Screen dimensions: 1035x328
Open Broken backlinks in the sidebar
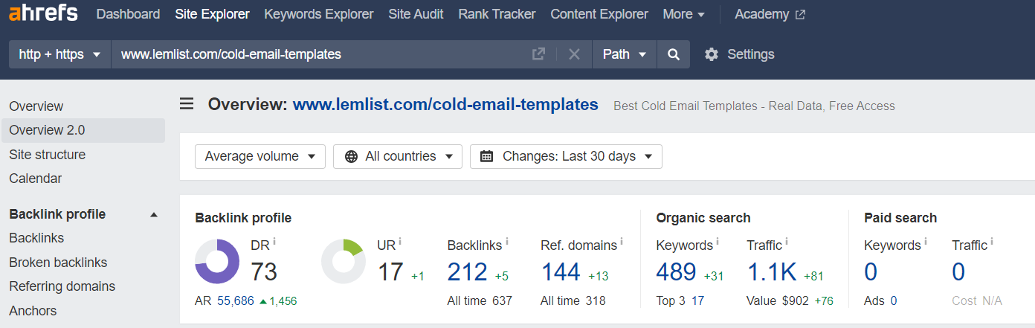click(58, 263)
